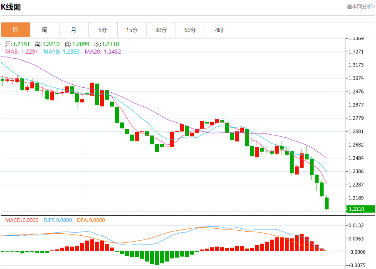
Task: Click the K线图 heading
Action: (11, 7)
